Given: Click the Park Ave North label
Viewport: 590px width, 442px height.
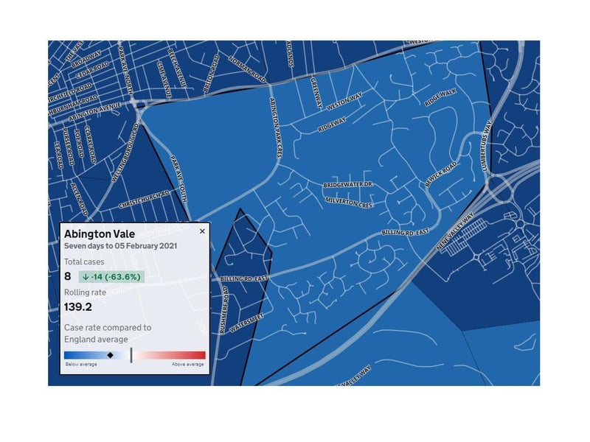Looking at the screenshot, I should click(x=125, y=70).
